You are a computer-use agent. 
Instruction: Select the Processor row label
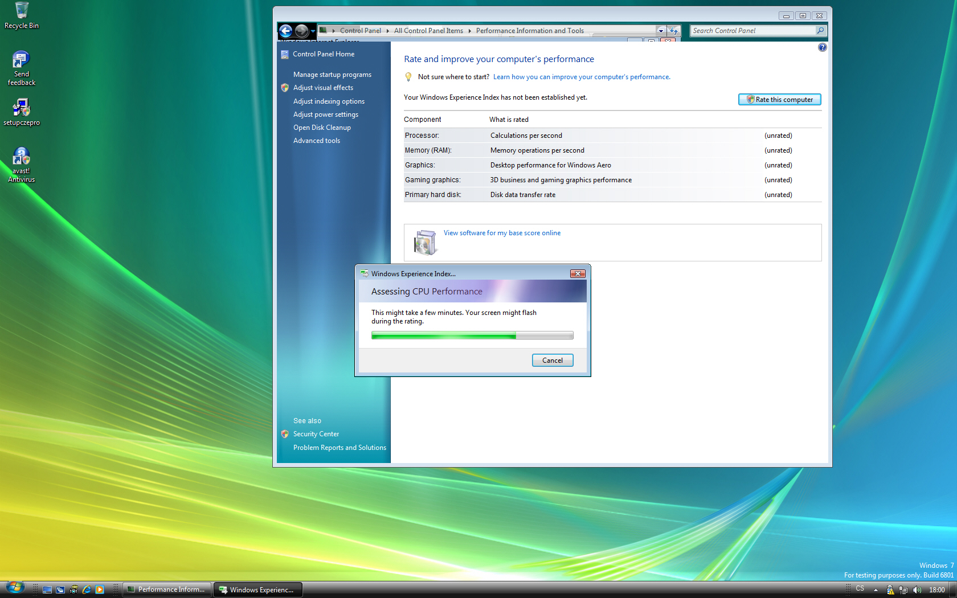pos(422,136)
